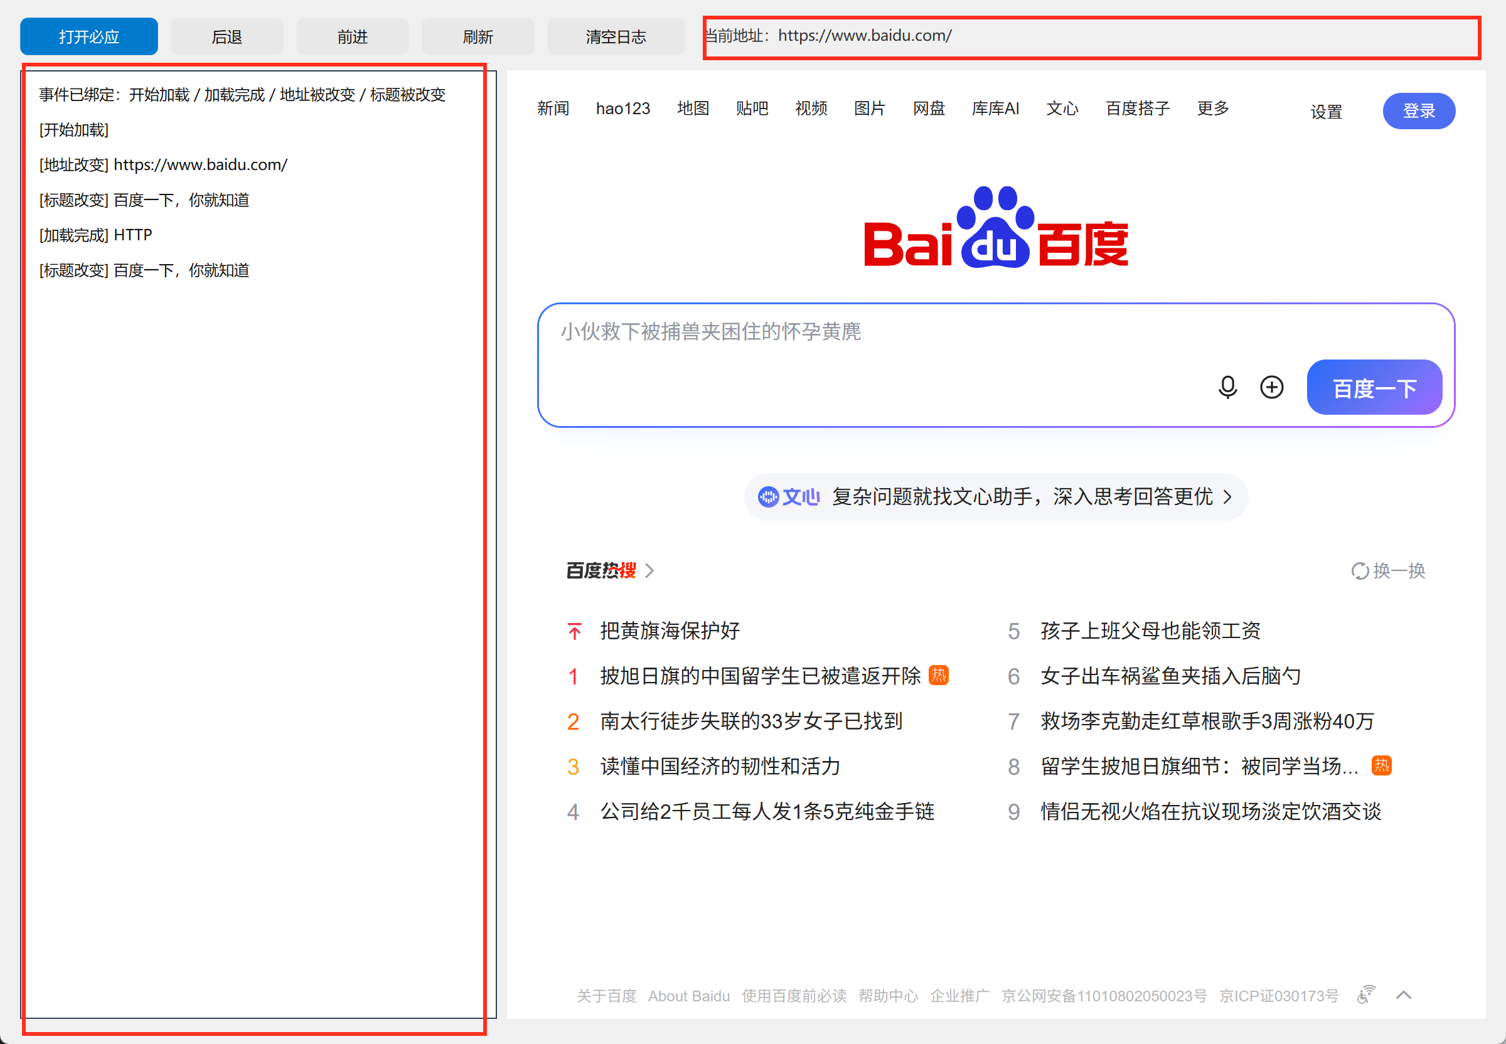This screenshot has height=1044, width=1506.
Task: Open the 百度搭子 nav link
Action: (1137, 109)
